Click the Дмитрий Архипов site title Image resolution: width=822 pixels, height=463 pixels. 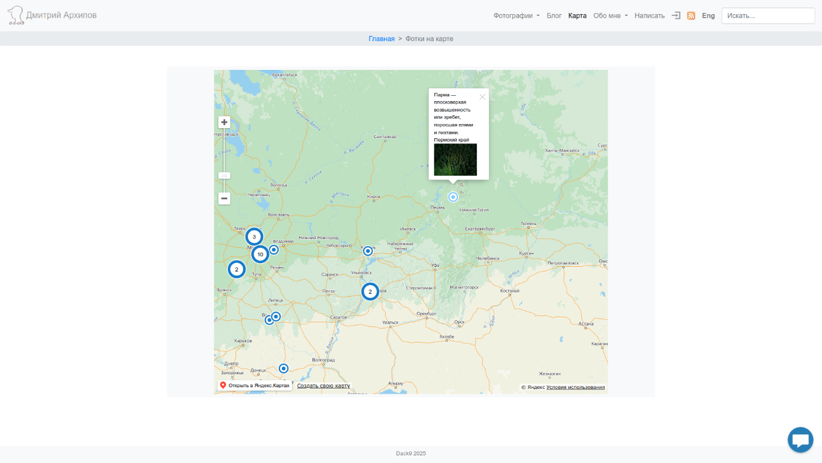click(x=62, y=15)
